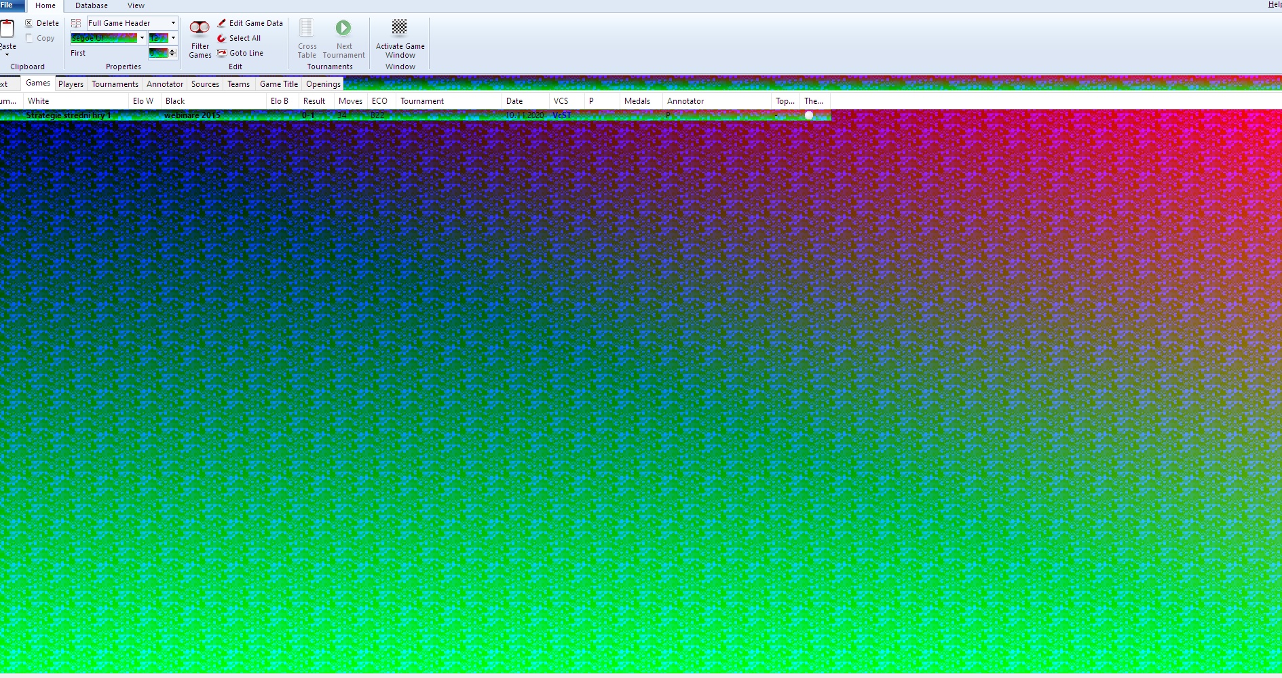Click the Goto Line icon
The height and width of the screenshot is (678, 1282).
pyautogui.click(x=221, y=53)
